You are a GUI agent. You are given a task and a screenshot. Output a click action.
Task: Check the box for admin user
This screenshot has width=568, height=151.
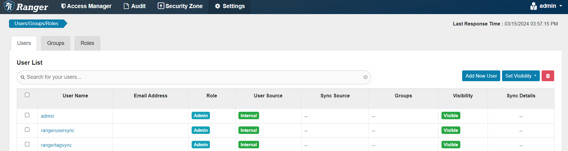pos(27,115)
